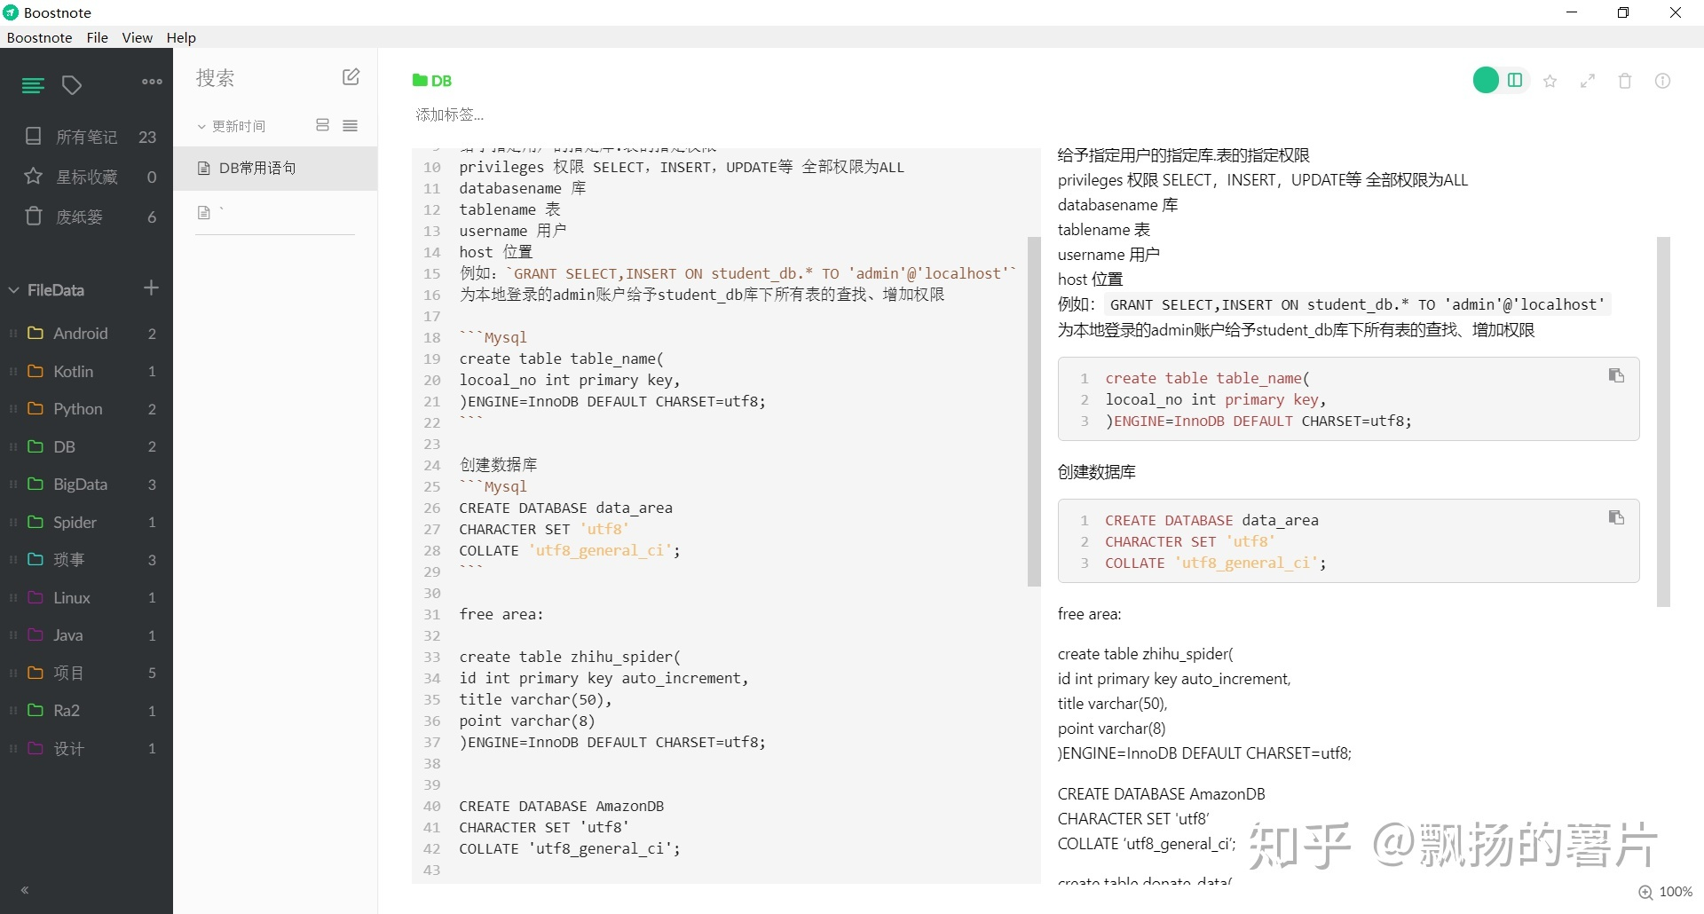Open Starred notes (星标收藏)
This screenshot has height=914, width=1704.
[87, 177]
